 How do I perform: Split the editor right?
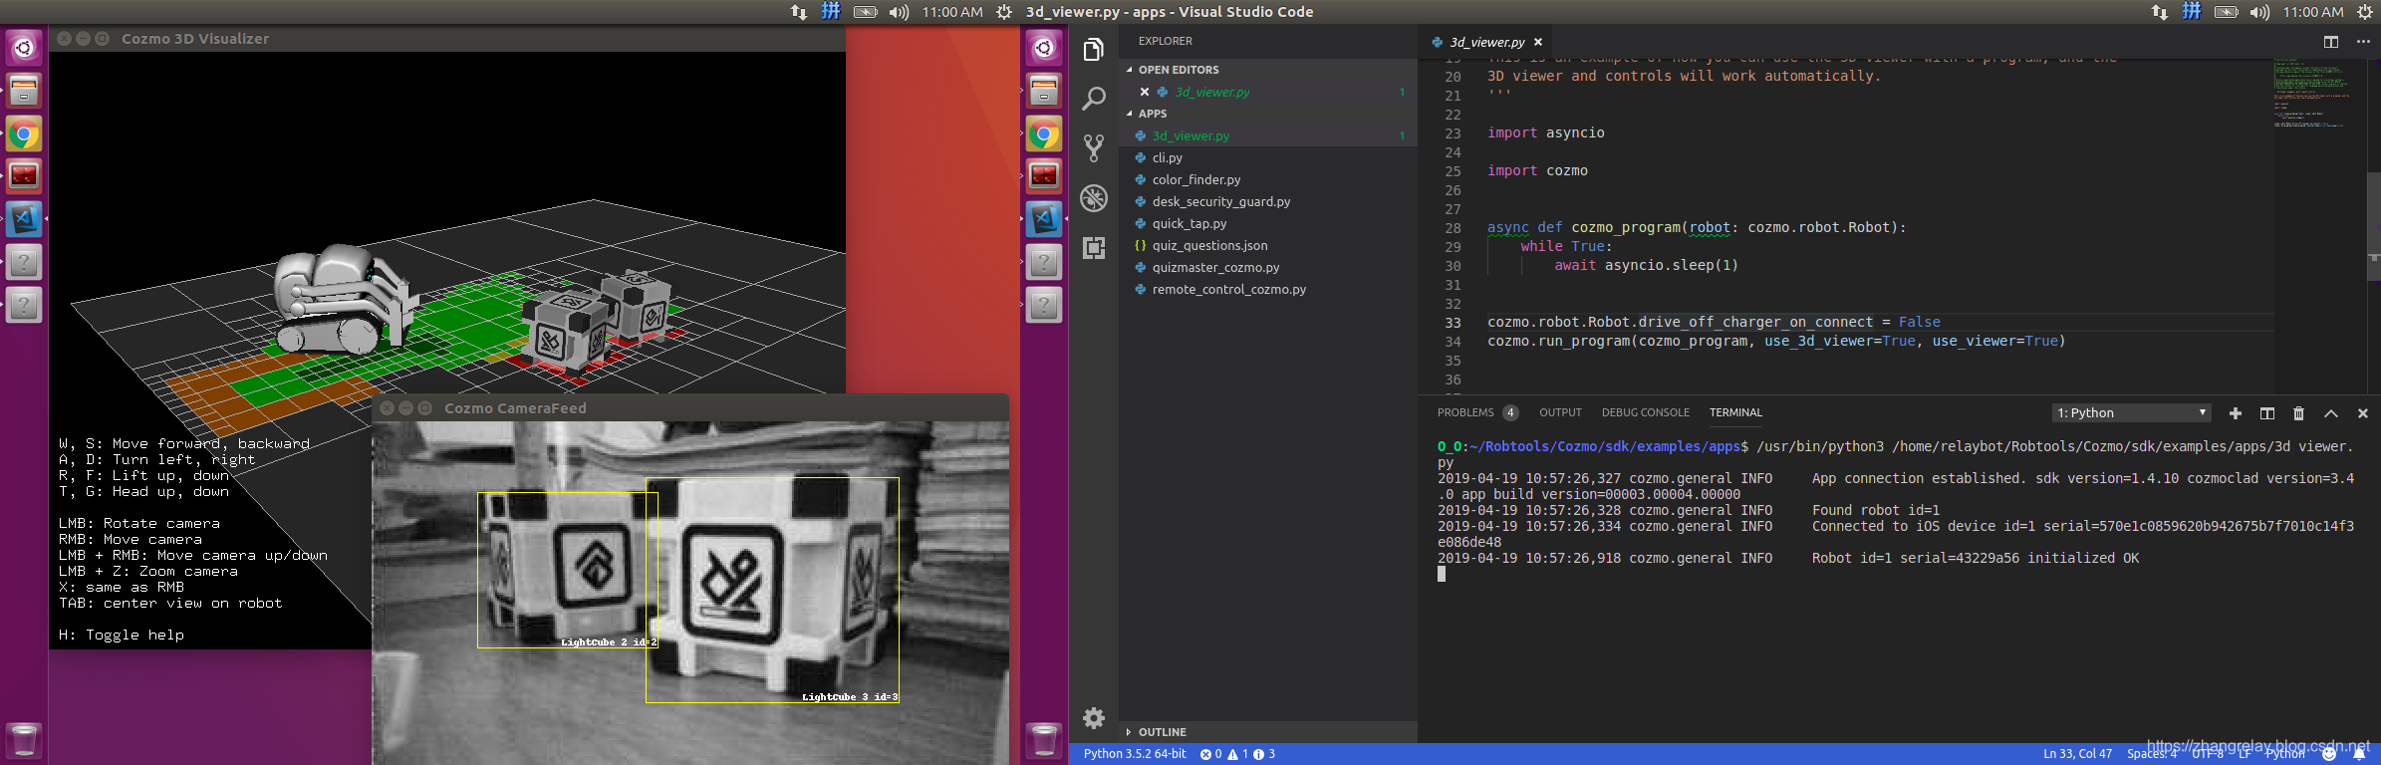pyautogui.click(x=2331, y=42)
